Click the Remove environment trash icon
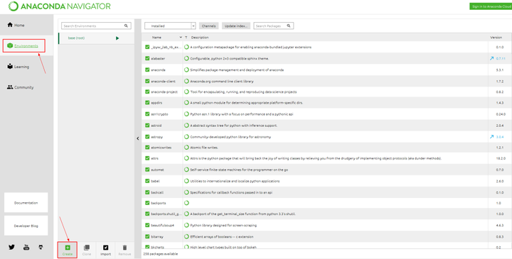This screenshot has width=512, height=259. point(124,248)
